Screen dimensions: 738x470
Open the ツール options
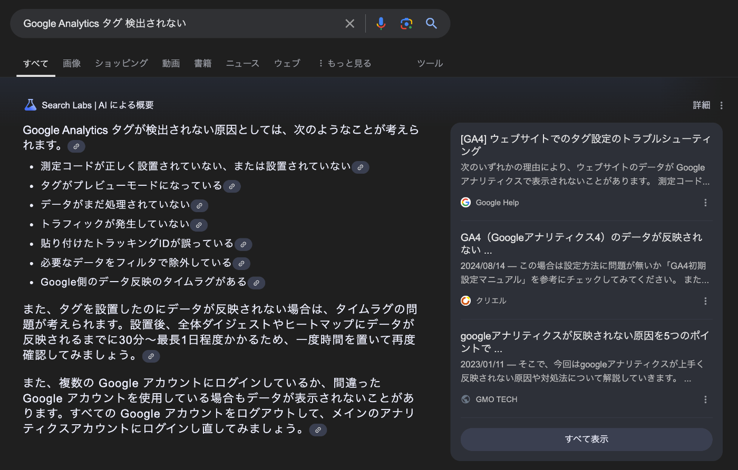pos(430,63)
